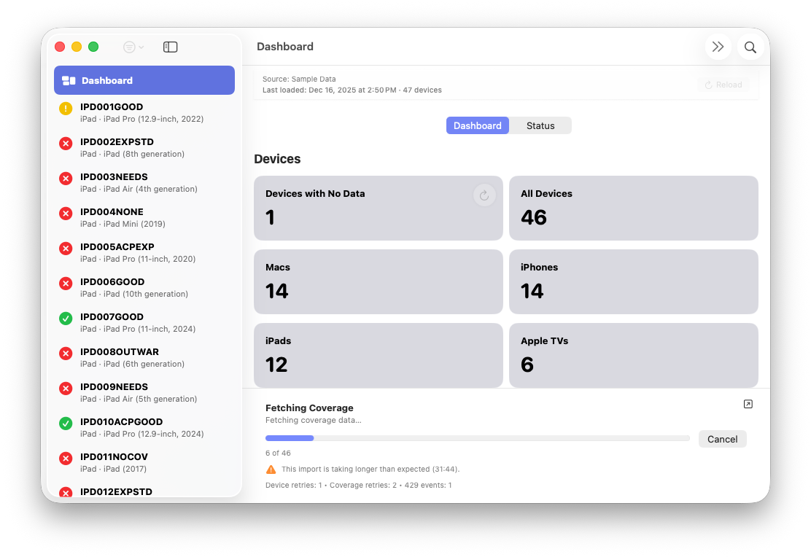Toggle the sidebar visibility icon
The height and width of the screenshot is (557, 811).
coord(170,46)
